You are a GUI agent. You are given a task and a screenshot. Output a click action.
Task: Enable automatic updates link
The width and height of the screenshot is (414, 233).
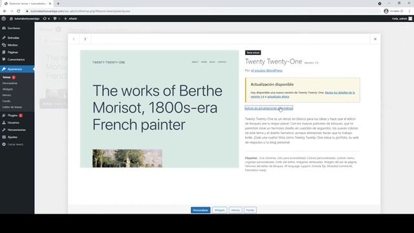coord(269,108)
